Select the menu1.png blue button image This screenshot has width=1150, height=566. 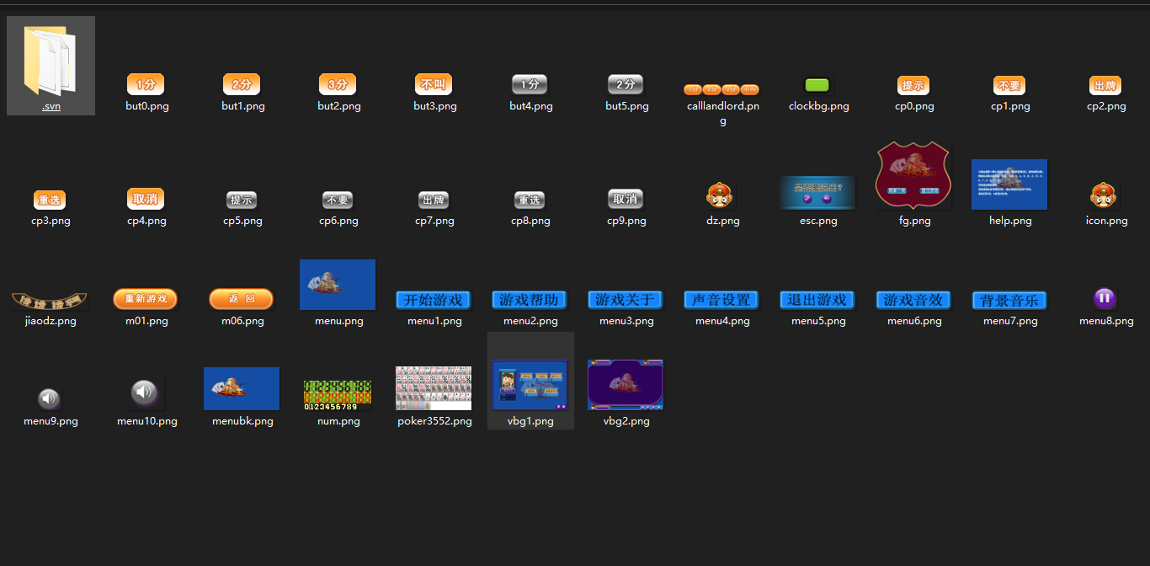pos(434,300)
